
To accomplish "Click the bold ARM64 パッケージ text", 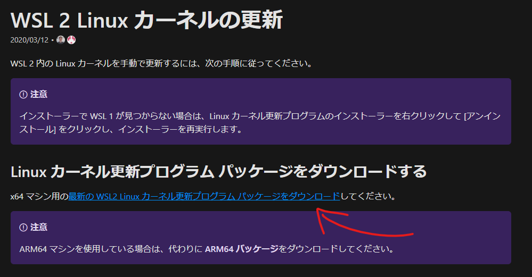I will click(x=242, y=249).
